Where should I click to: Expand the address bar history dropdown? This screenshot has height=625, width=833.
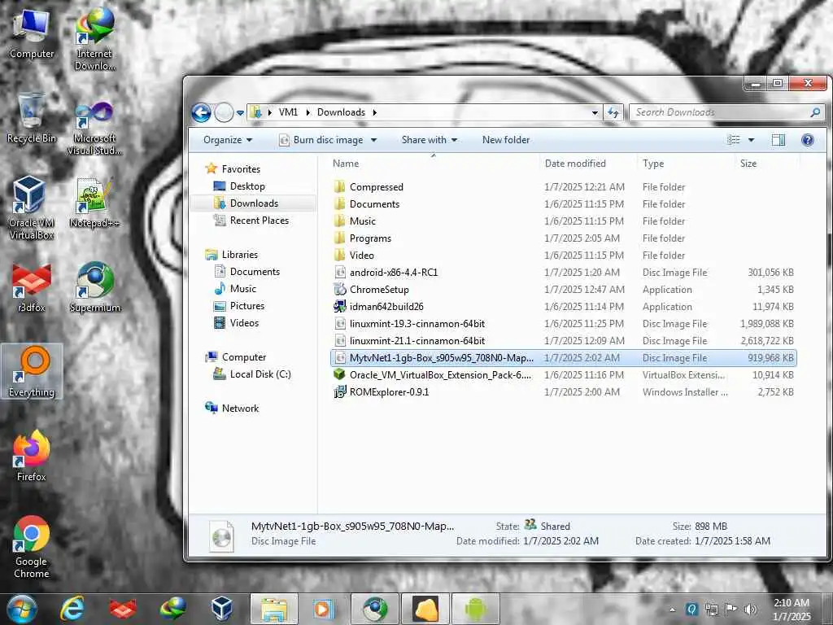tap(595, 112)
